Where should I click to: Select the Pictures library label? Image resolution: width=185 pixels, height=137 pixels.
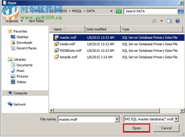[x=22, y=76]
